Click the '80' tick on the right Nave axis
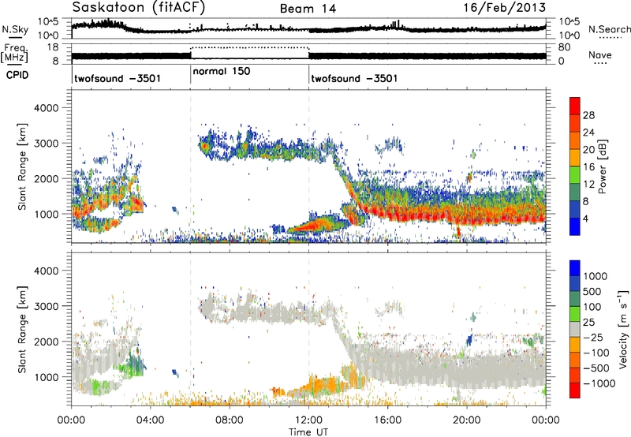 [x=564, y=47]
